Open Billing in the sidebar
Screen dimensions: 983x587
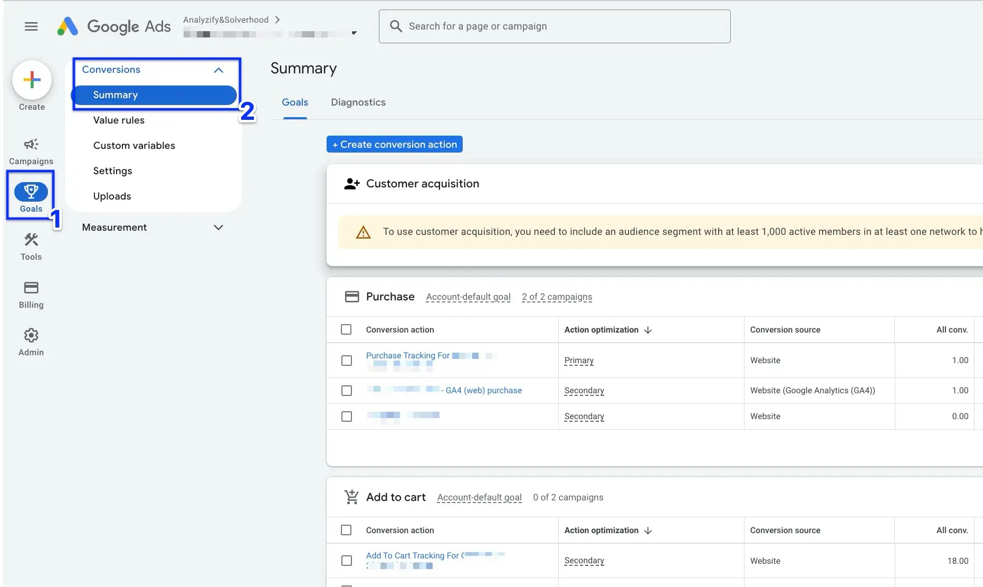click(31, 295)
